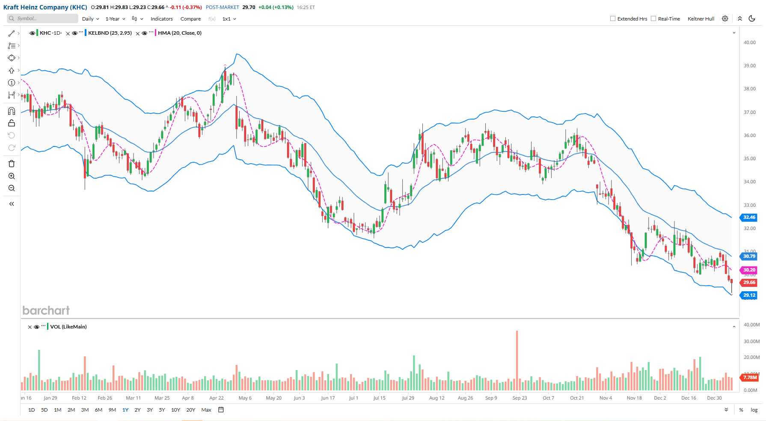Hide the KELBND indicator with its eye icon
The width and height of the screenshot is (766, 421).
tap(74, 33)
